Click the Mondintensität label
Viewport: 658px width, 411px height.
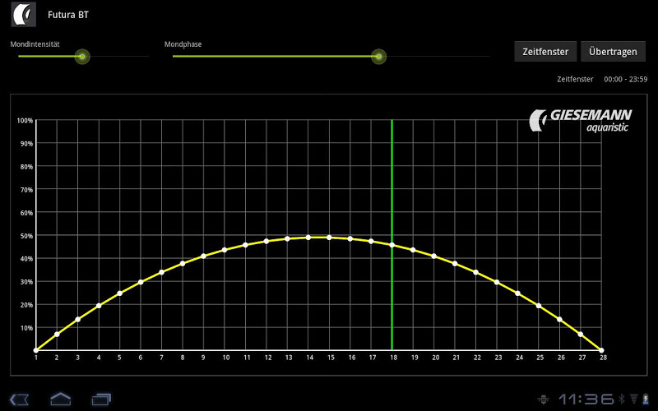35,44
